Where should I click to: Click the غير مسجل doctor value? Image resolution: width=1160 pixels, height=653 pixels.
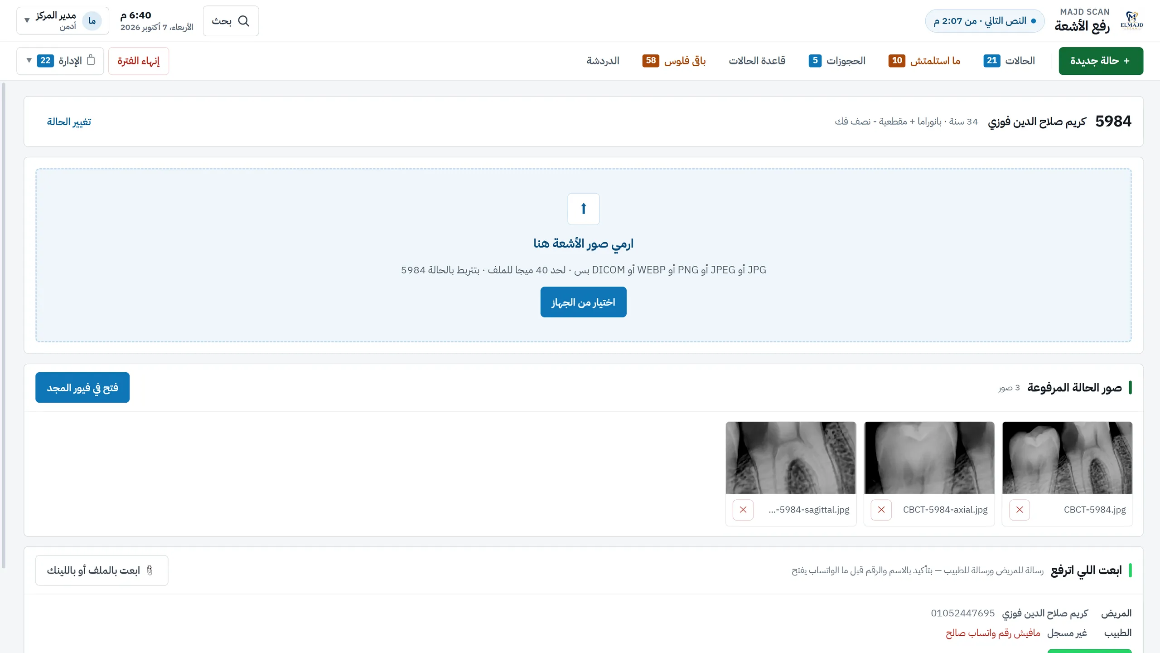(x=1067, y=633)
